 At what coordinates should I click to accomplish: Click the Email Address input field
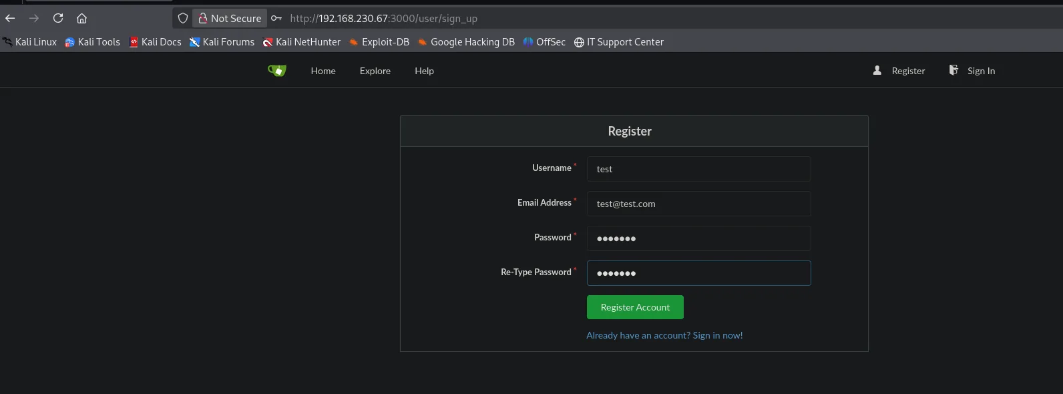(698, 204)
